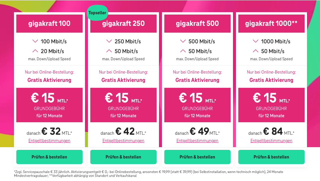Click the €15 price box of gigakraft 500
This screenshot has height=181, width=320.
[197, 105]
